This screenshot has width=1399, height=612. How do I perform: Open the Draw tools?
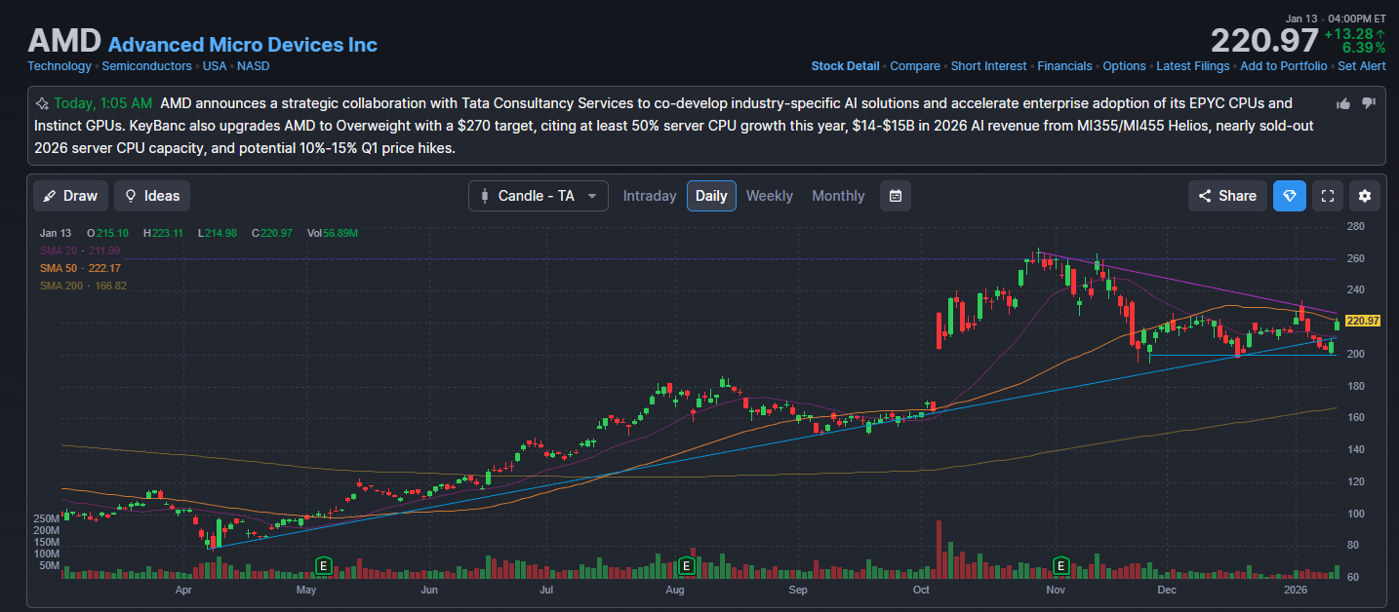[x=70, y=196]
